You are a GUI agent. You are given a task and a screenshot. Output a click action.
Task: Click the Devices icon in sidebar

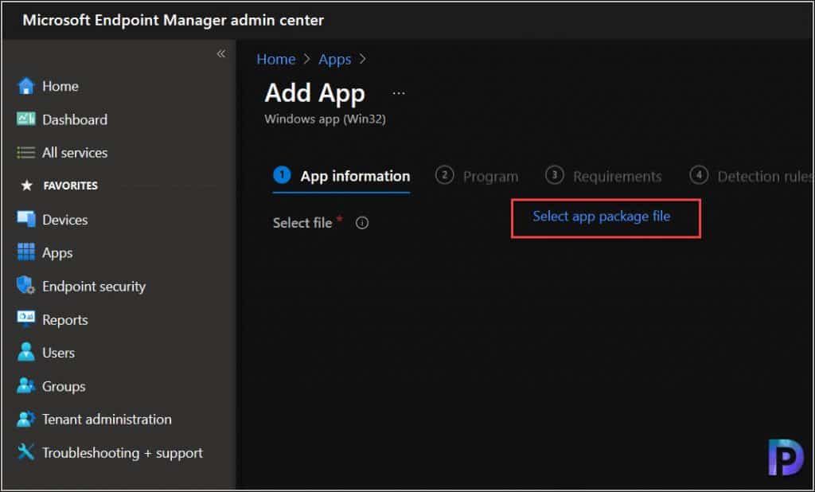(26, 219)
